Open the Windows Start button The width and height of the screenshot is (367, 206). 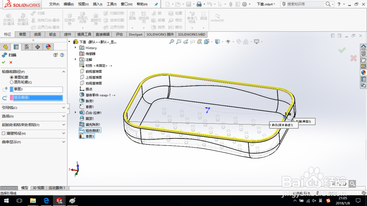pyautogui.click(x=6, y=201)
